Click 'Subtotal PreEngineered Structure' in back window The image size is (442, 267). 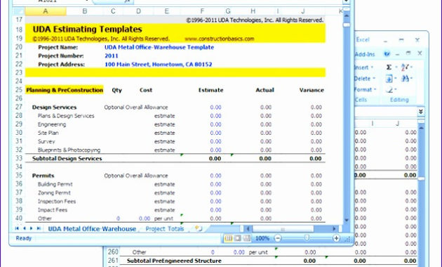174,261
